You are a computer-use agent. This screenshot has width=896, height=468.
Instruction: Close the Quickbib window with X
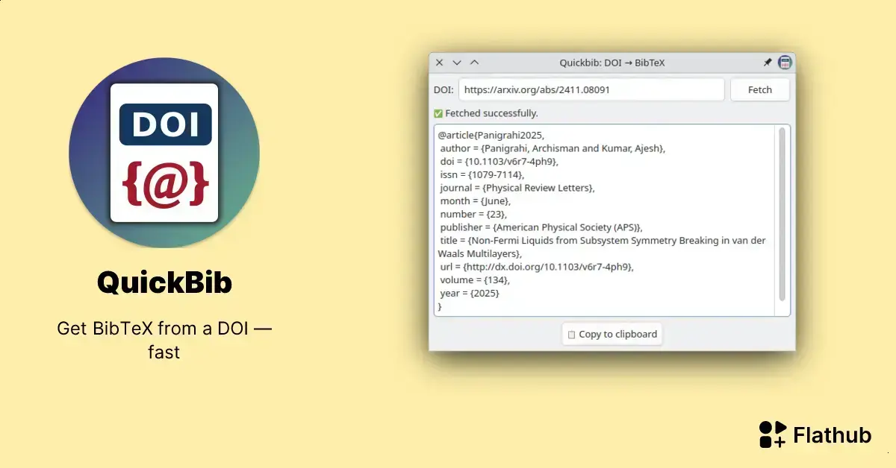[x=440, y=63]
